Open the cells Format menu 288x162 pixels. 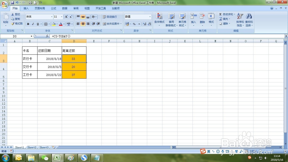pos(211,19)
